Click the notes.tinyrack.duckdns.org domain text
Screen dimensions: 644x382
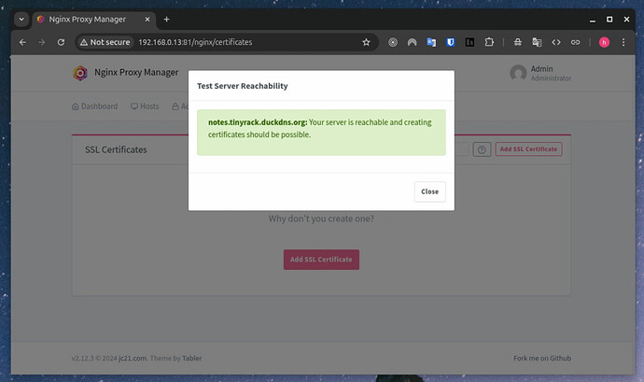tap(258, 122)
